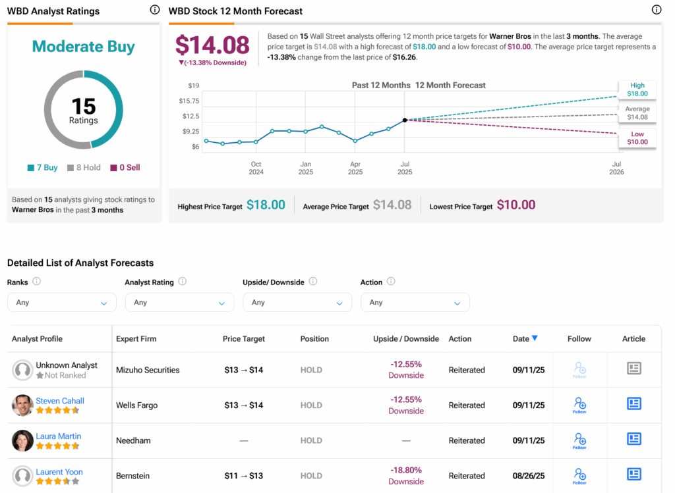Expand the Analyst Rating dropdown
Screen dimensions: 675x493
[x=179, y=302]
